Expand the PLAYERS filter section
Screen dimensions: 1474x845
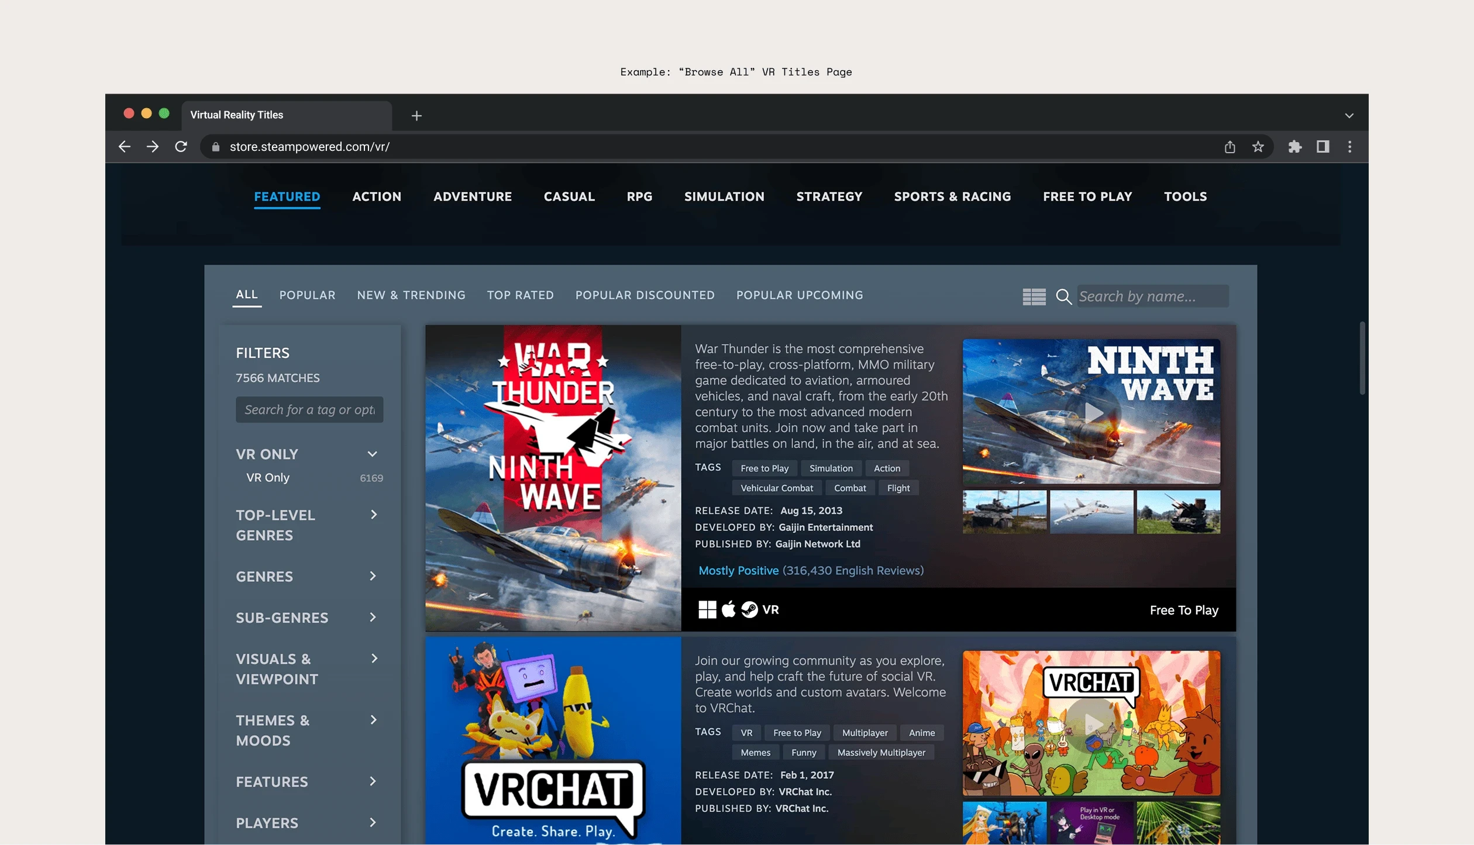373,822
